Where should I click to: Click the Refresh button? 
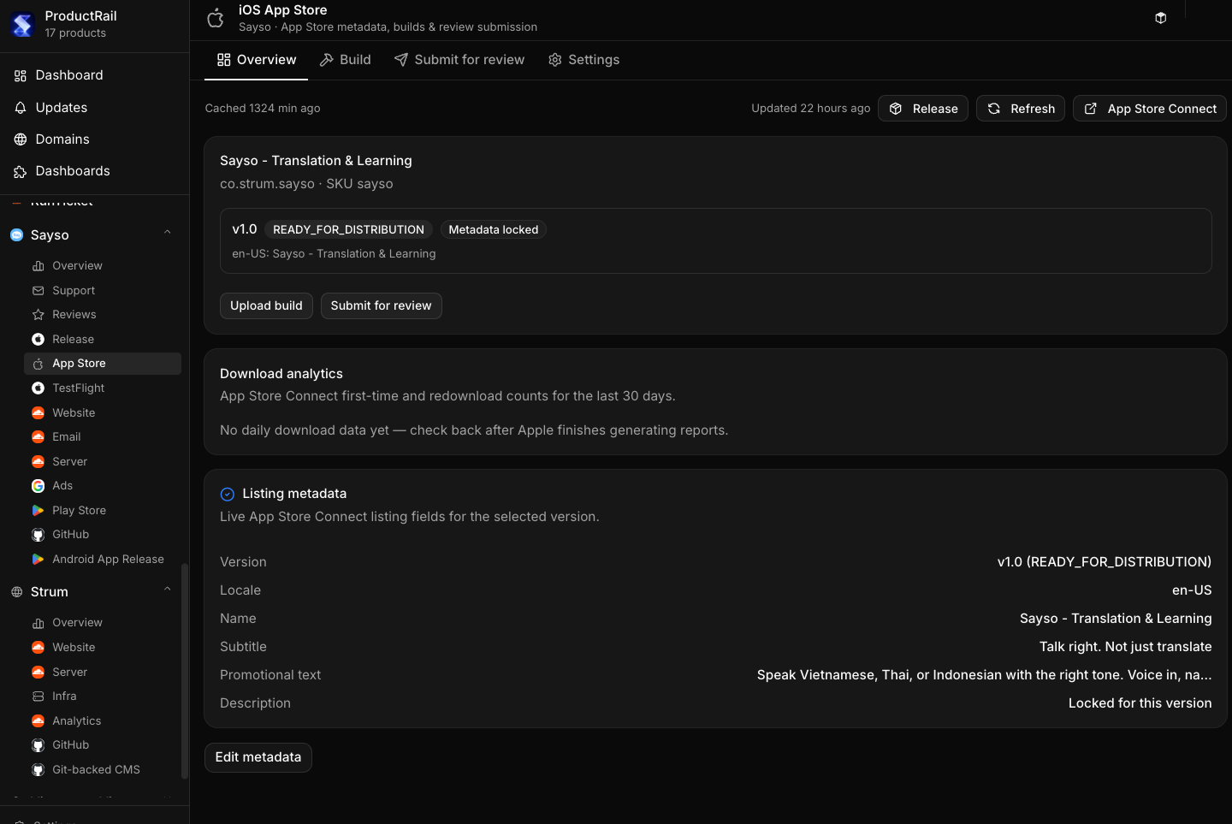(1021, 109)
